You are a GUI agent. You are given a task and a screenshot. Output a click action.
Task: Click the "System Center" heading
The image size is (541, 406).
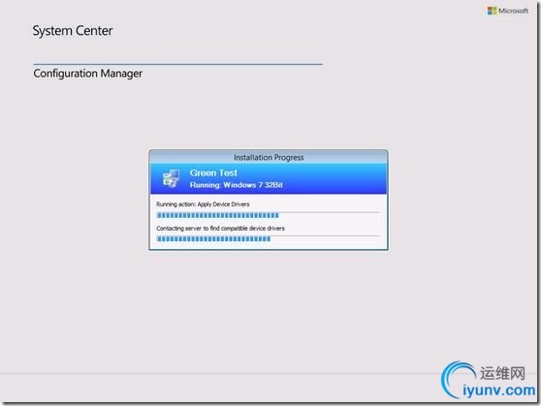pos(73,31)
